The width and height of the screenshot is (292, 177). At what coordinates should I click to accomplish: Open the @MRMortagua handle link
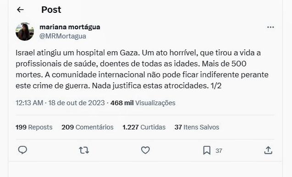(62, 36)
